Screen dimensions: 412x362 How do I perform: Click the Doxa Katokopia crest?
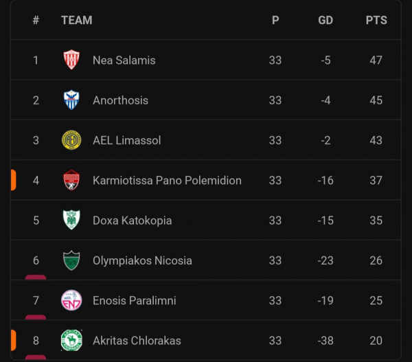tap(71, 220)
